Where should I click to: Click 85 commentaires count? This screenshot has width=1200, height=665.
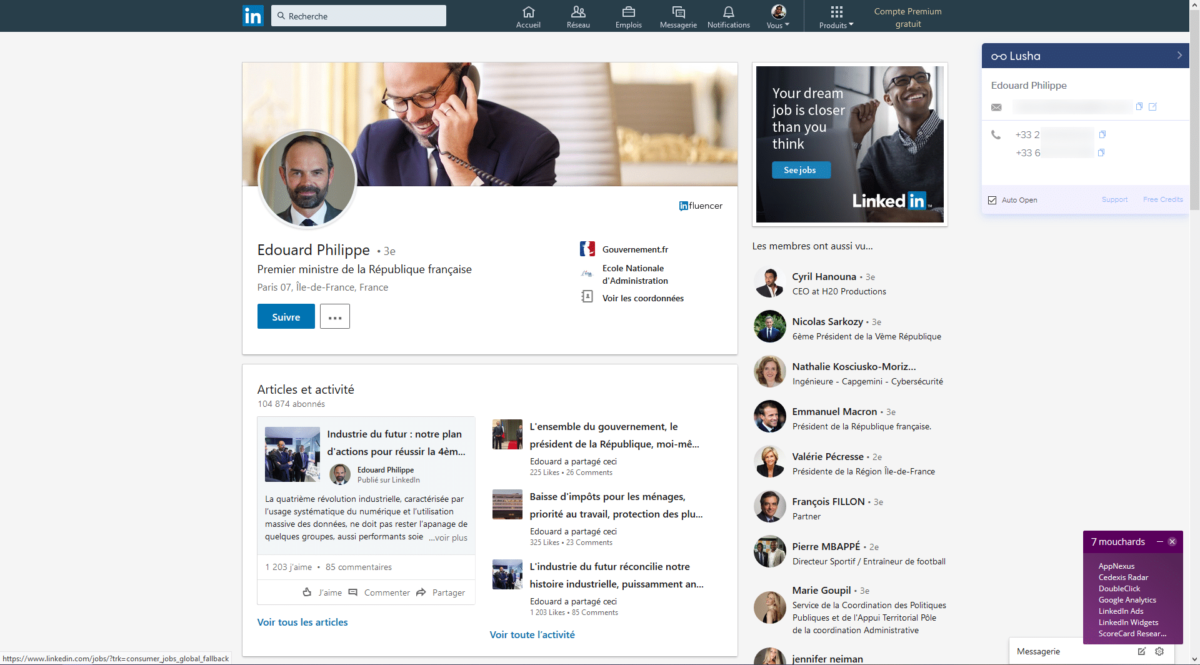click(x=358, y=567)
